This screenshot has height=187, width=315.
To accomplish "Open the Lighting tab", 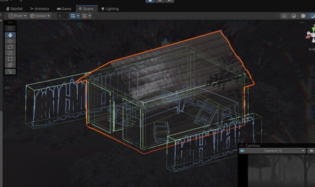I will coord(110,9).
